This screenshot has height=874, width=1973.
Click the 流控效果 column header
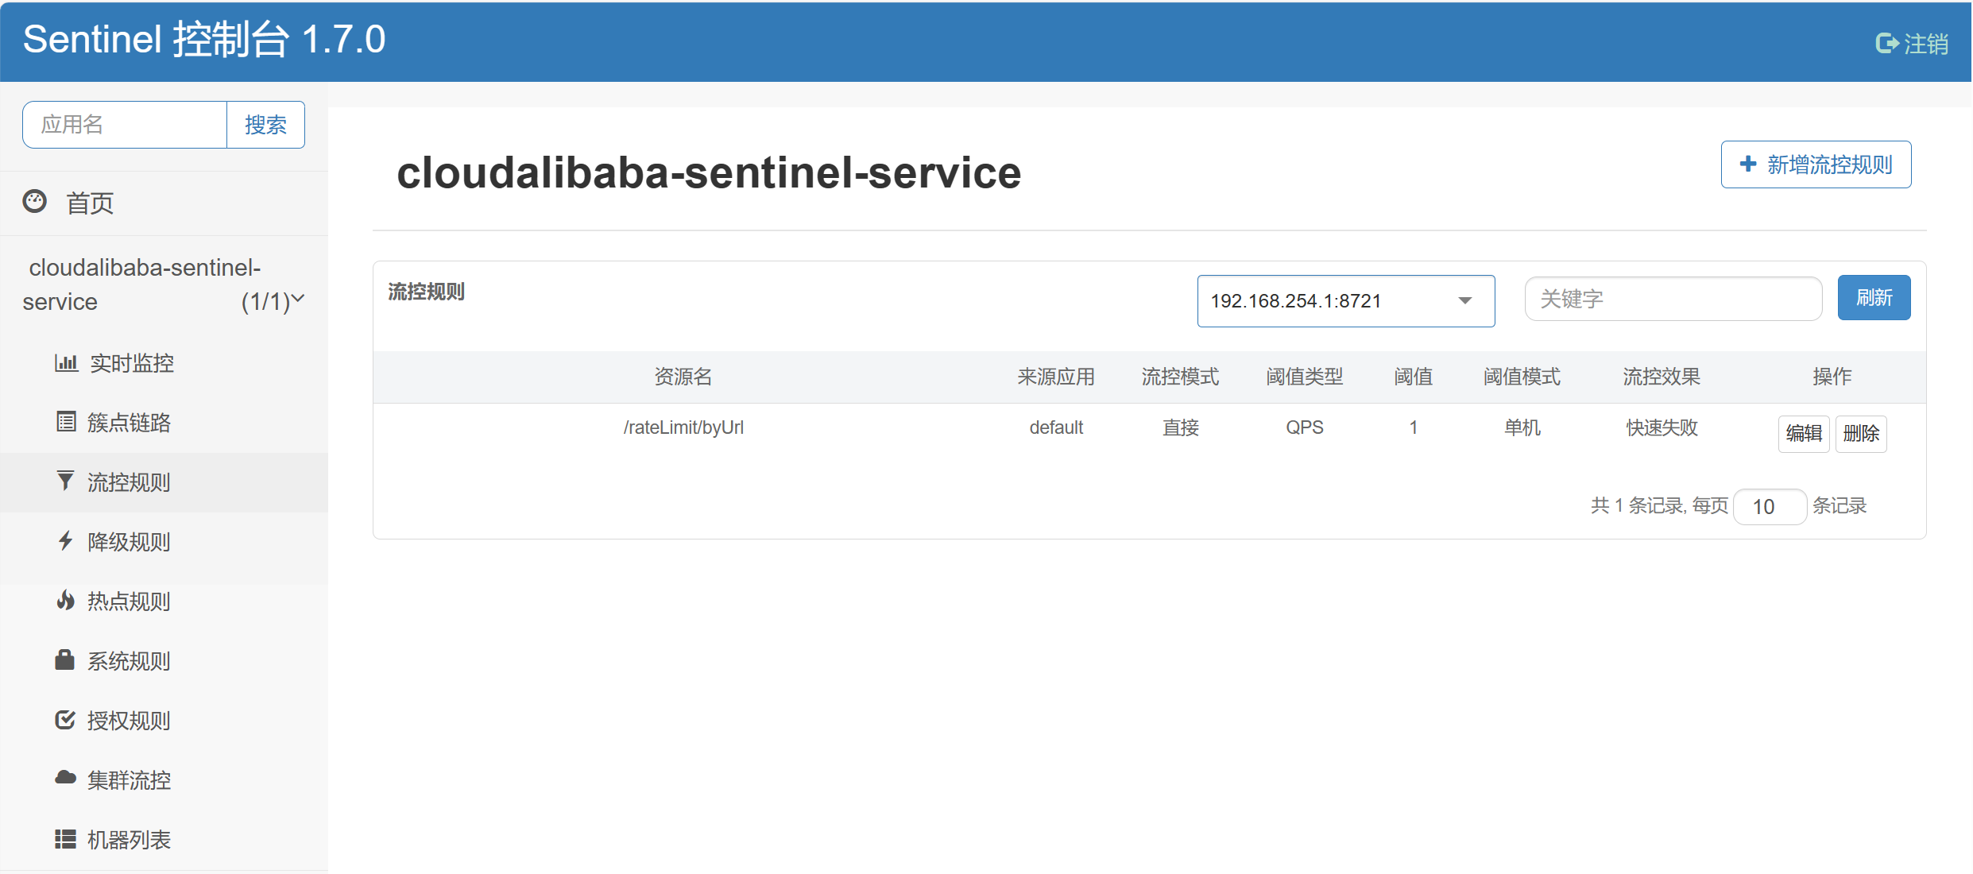point(1662,377)
